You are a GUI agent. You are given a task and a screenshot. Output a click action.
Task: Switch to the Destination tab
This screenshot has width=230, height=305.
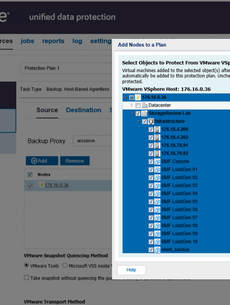[83, 110]
